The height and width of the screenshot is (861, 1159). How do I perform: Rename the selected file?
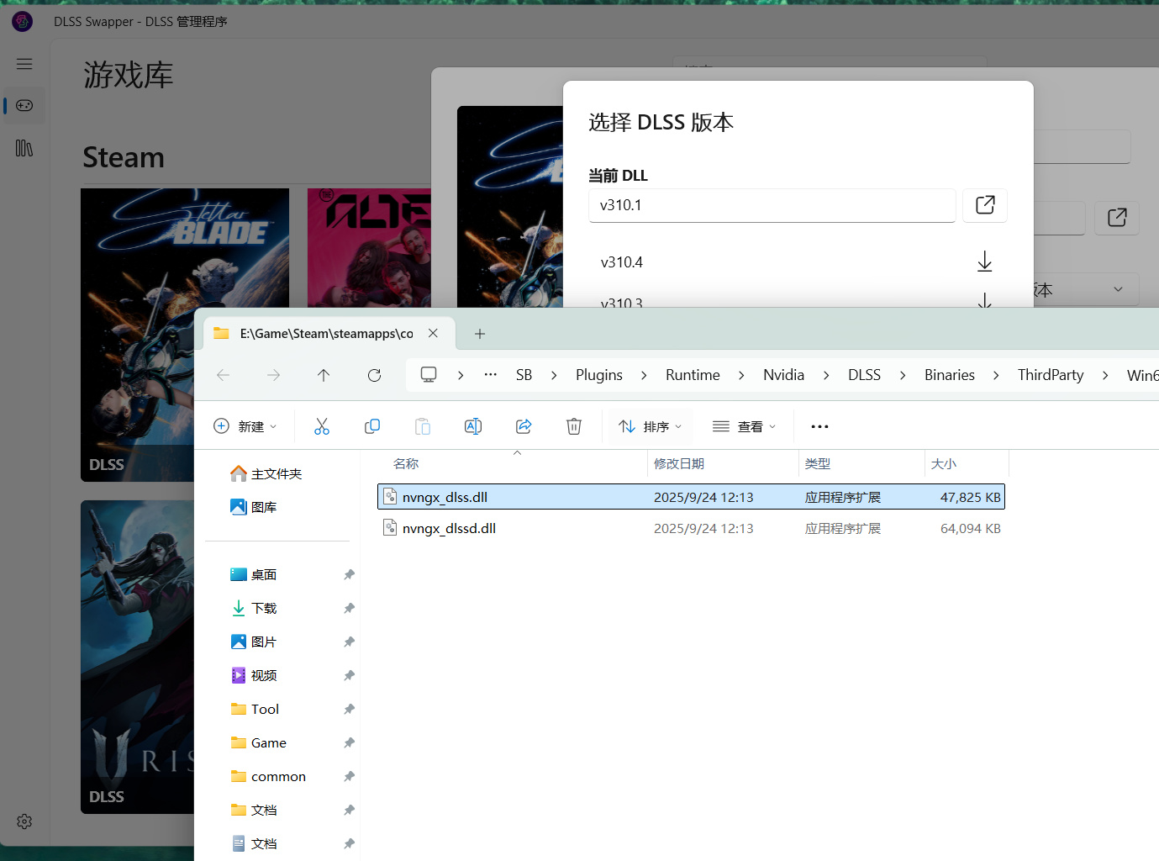click(x=473, y=426)
